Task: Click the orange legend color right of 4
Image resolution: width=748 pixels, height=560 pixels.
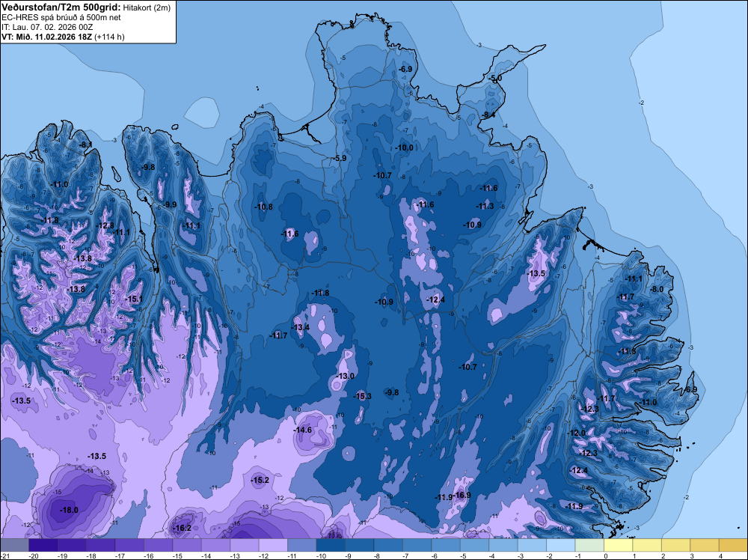Action: [734, 545]
